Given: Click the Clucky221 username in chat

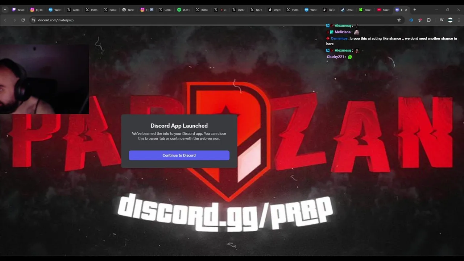Looking at the screenshot, I should click(x=335, y=57).
